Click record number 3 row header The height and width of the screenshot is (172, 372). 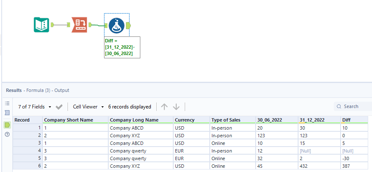28,143
